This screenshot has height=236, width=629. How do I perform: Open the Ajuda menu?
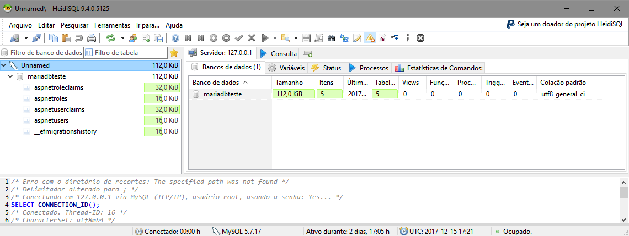tap(174, 25)
